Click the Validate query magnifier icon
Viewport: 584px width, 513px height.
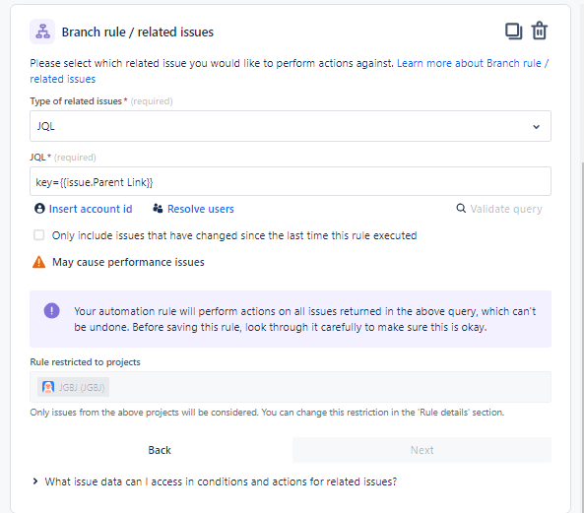click(x=461, y=208)
